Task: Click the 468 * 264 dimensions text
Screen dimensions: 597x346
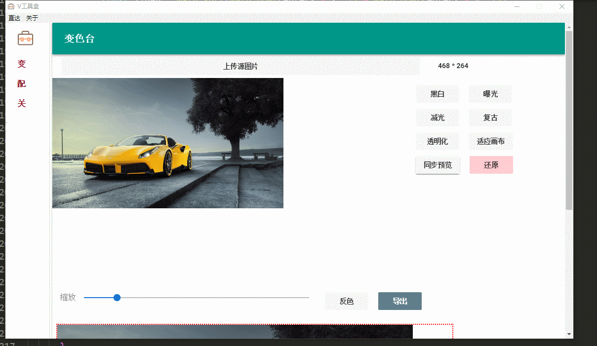Action: click(x=453, y=66)
